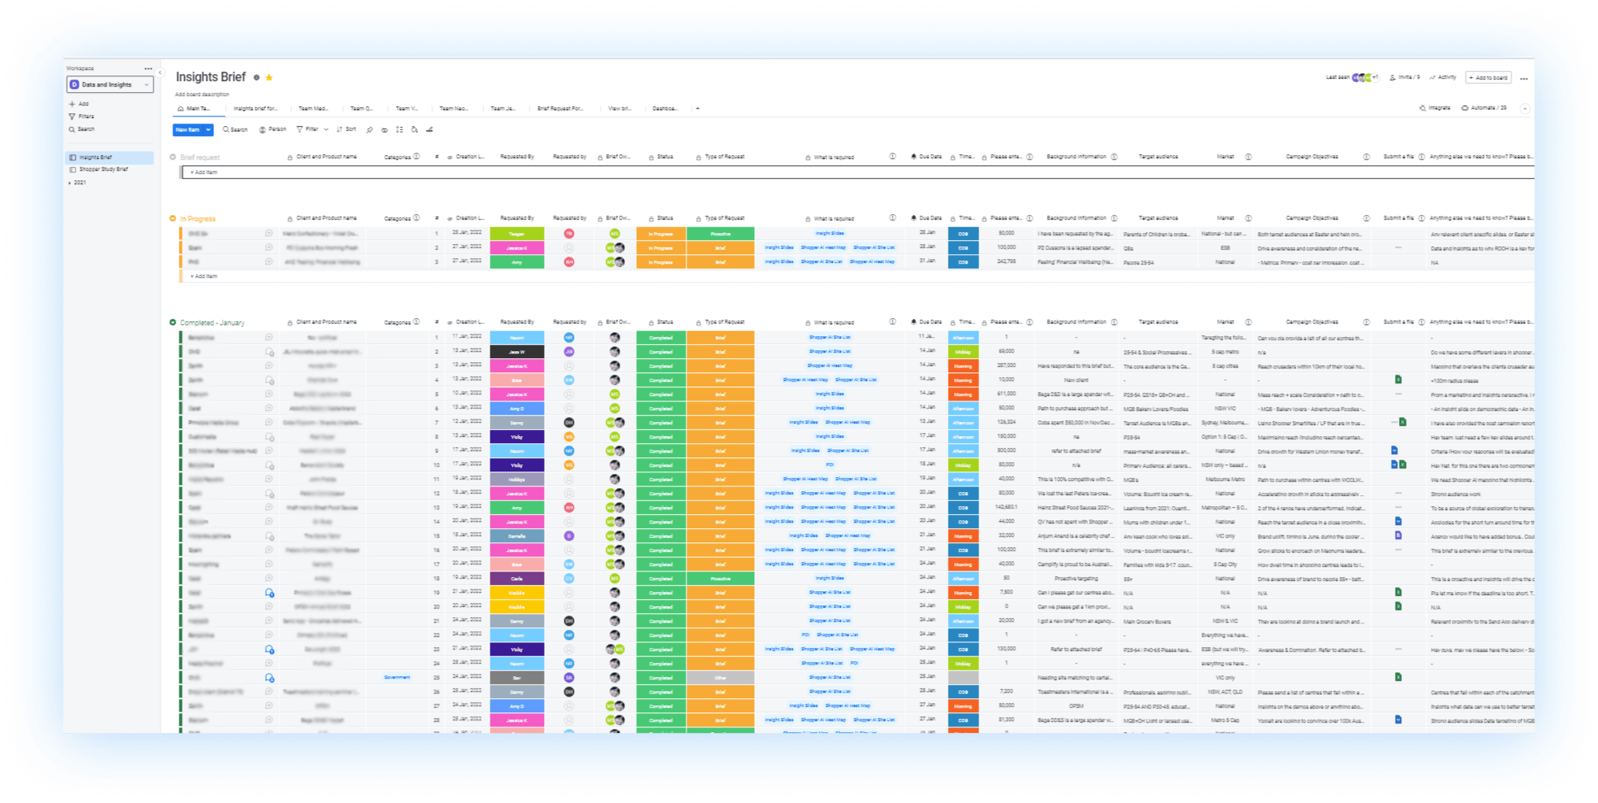Collapse the In Progress group
Screen dimensions: 1598x803
tap(173, 218)
